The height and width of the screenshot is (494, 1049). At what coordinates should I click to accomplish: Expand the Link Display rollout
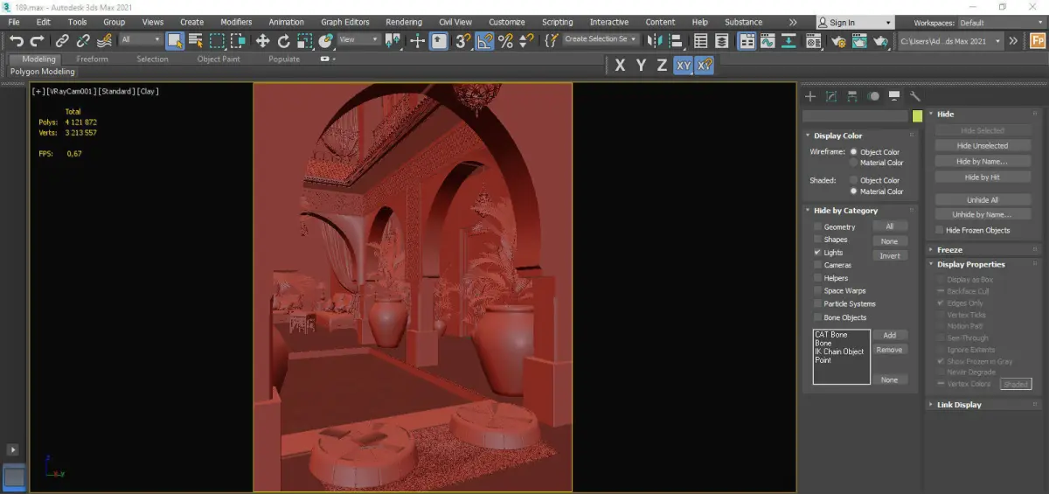[959, 405]
